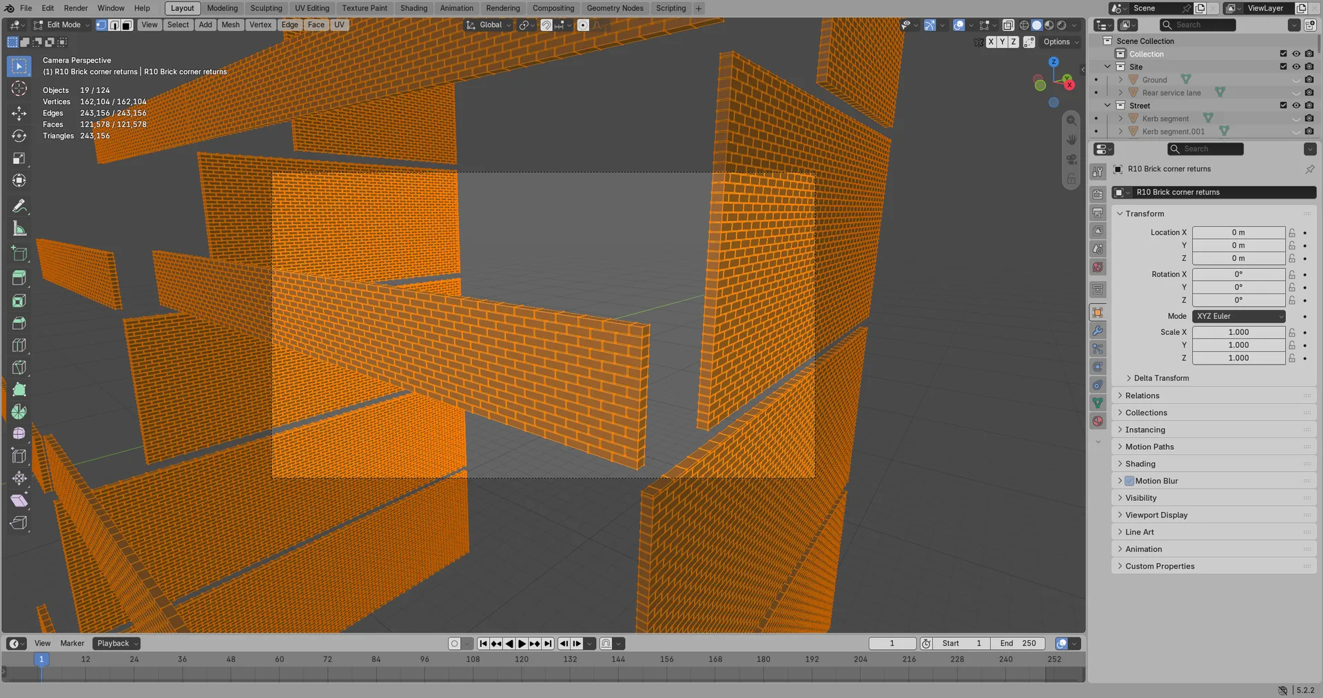Activate the 3D Cursor tool
The height and width of the screenshot is (698, 1323).
[19, 88]
